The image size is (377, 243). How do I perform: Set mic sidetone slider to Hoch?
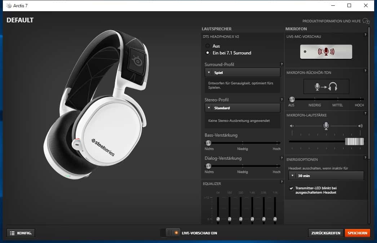(x=361, y=99)
